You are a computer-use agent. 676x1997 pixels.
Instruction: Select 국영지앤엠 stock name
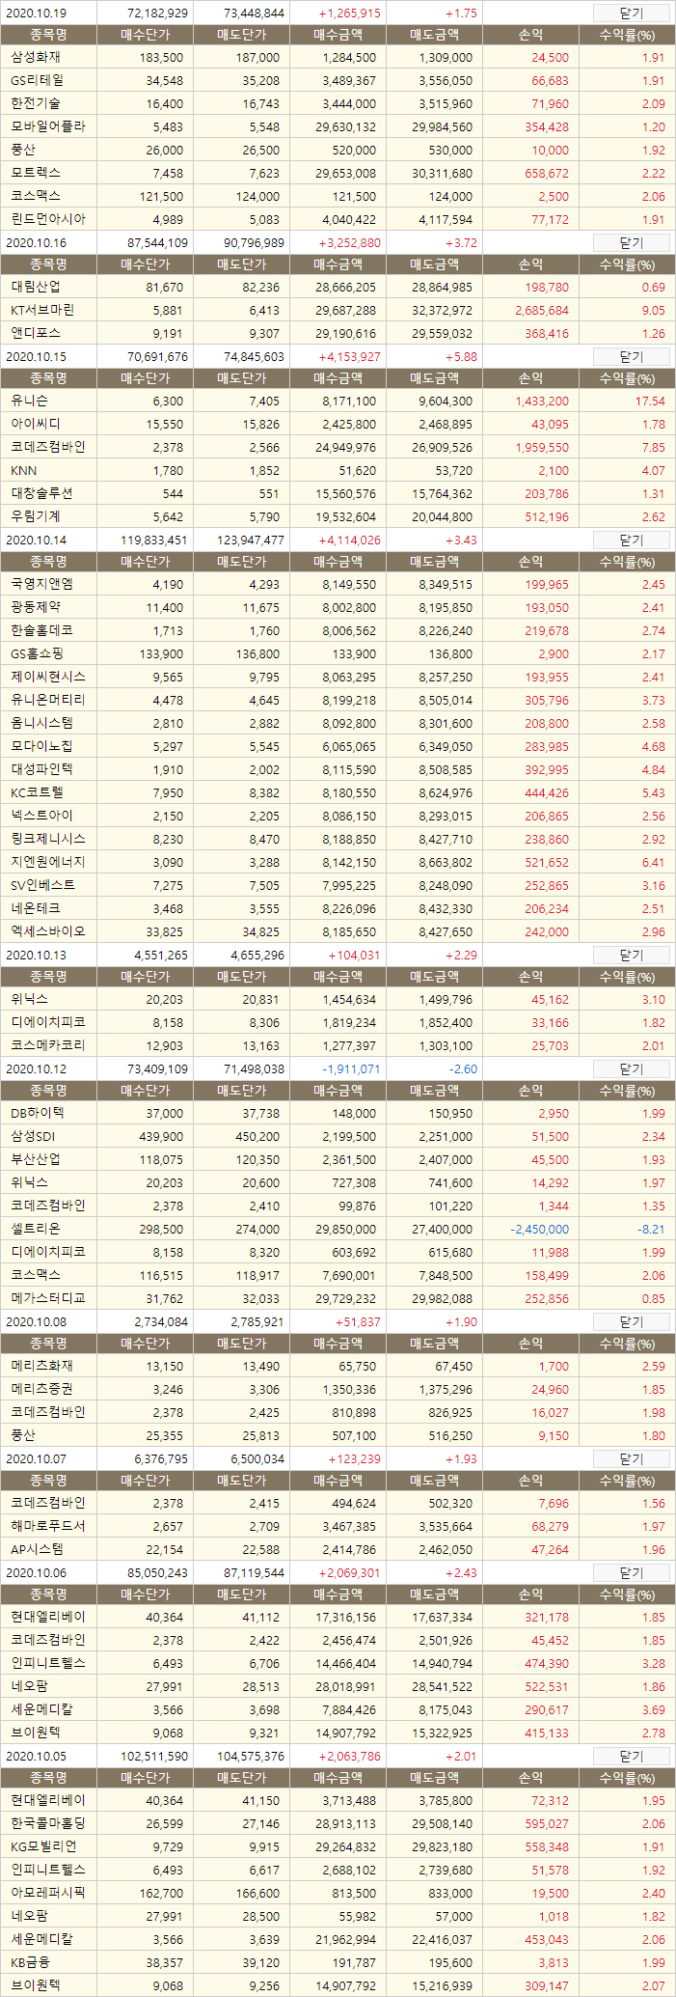tap(41, 585)
